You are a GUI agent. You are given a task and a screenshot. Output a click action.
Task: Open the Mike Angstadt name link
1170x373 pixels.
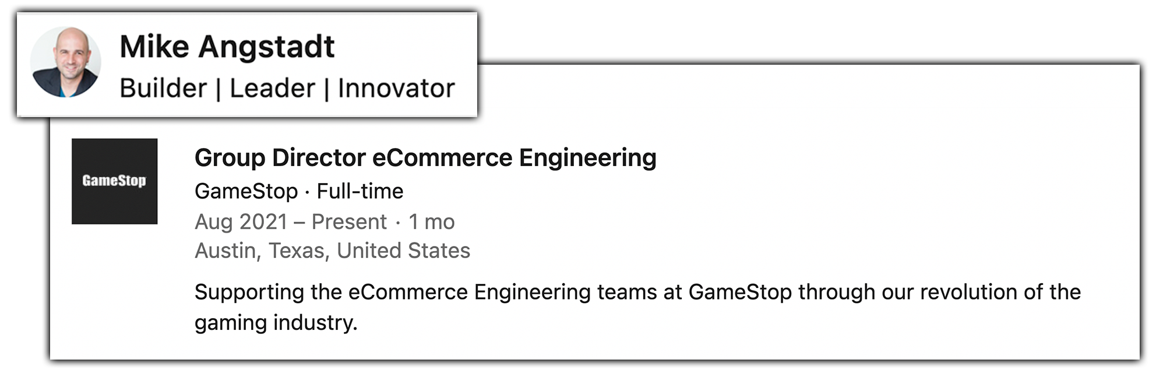[227, 47]
